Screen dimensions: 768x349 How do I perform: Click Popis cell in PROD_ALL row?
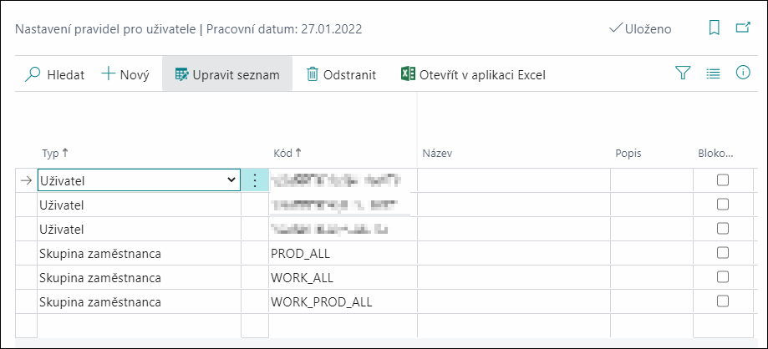(x=652, y=253)
